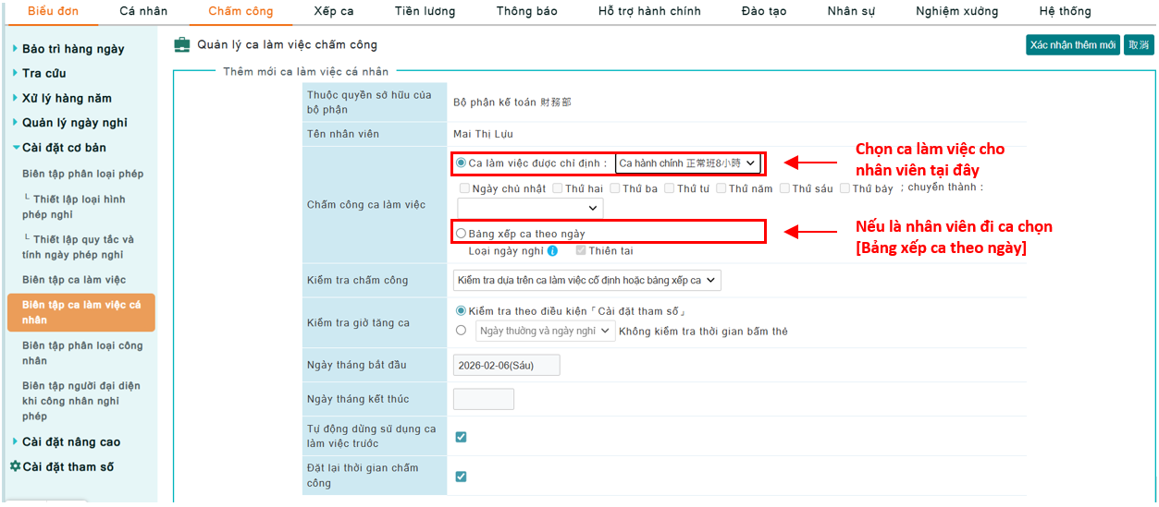This screenshot has height=507, width=1159.
Task: Click the Xác nhận thêm mới button
Action: pos(1072,45)
